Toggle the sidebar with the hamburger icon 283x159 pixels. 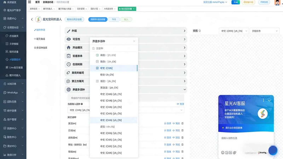[29, 2]
